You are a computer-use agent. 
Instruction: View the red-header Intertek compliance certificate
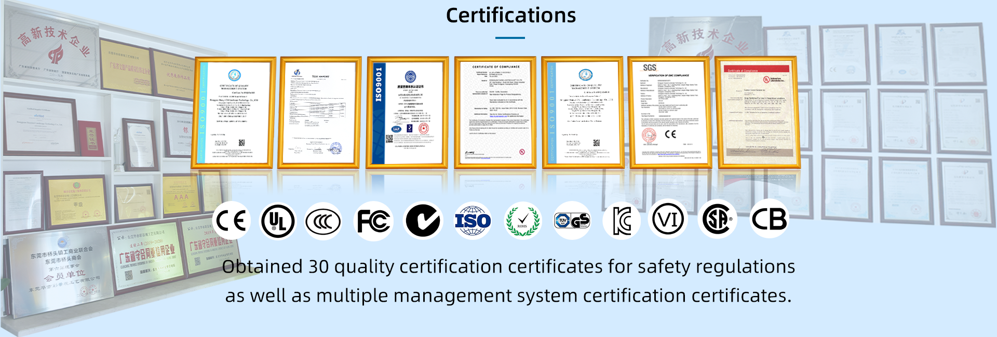(758, 113)
